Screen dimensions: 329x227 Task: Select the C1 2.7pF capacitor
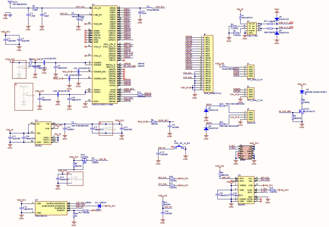[x=28, y=15]
